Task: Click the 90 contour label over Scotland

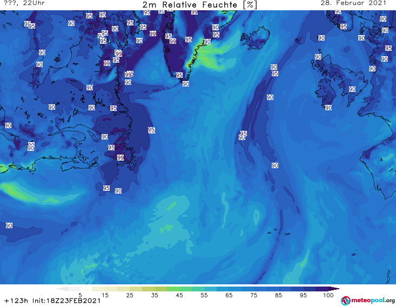Action: click(x=318, y=57)
